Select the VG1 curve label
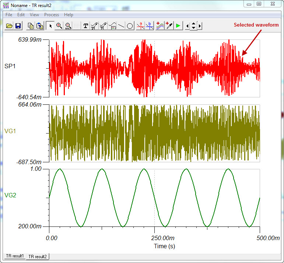The height and width of the screenshot is (263, 284). 10,131
